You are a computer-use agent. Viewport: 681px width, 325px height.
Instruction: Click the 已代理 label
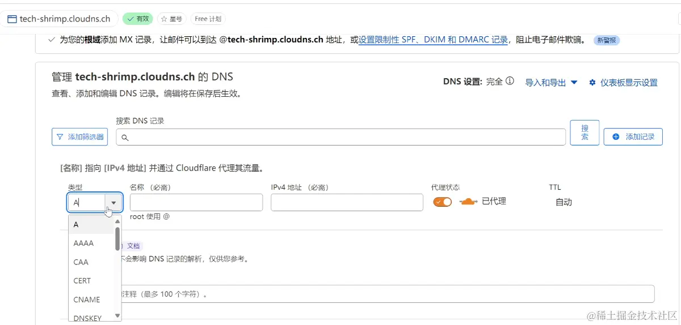[494, 202]
